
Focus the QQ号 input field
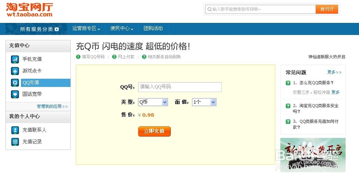pyautogui.click(x=180, y=87)
